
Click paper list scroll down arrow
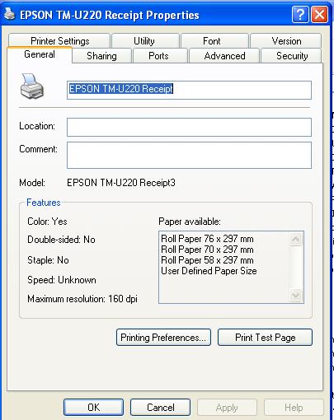click(x=296, y=296)
